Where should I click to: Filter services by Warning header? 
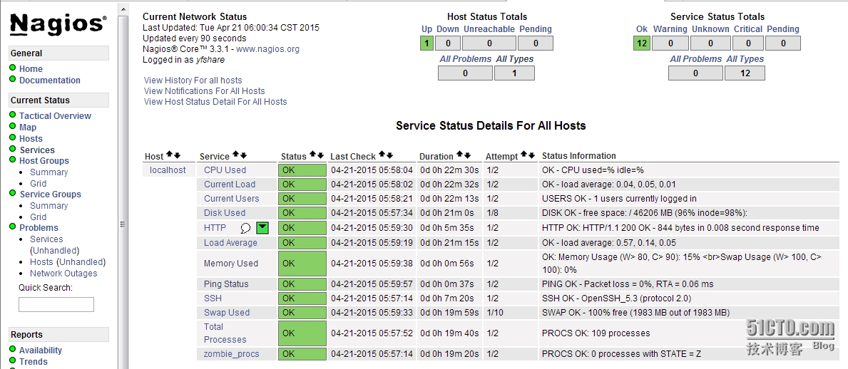(x=670, y=29)
